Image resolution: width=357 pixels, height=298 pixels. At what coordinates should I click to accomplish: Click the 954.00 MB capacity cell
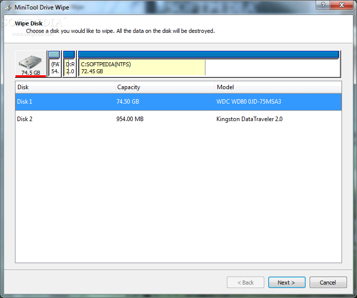(130, 119)
